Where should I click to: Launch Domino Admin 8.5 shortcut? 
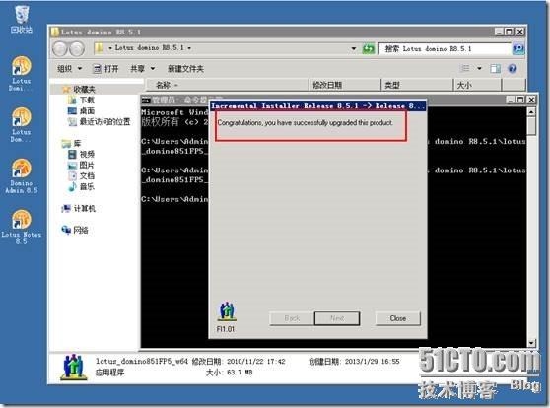point(21,175)
